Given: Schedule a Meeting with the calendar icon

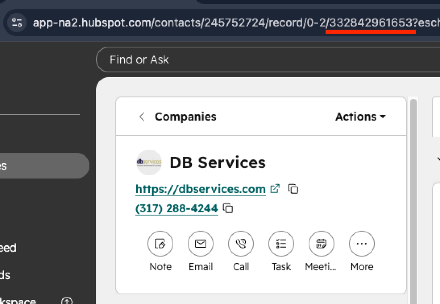Looking at the screenshot, I should 321,244.
